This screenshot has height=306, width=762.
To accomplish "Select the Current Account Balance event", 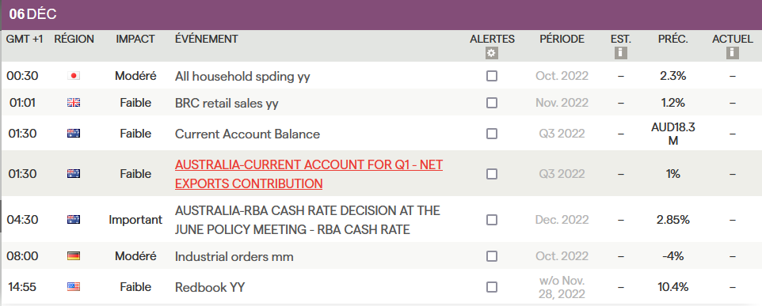I will [247, 134].
